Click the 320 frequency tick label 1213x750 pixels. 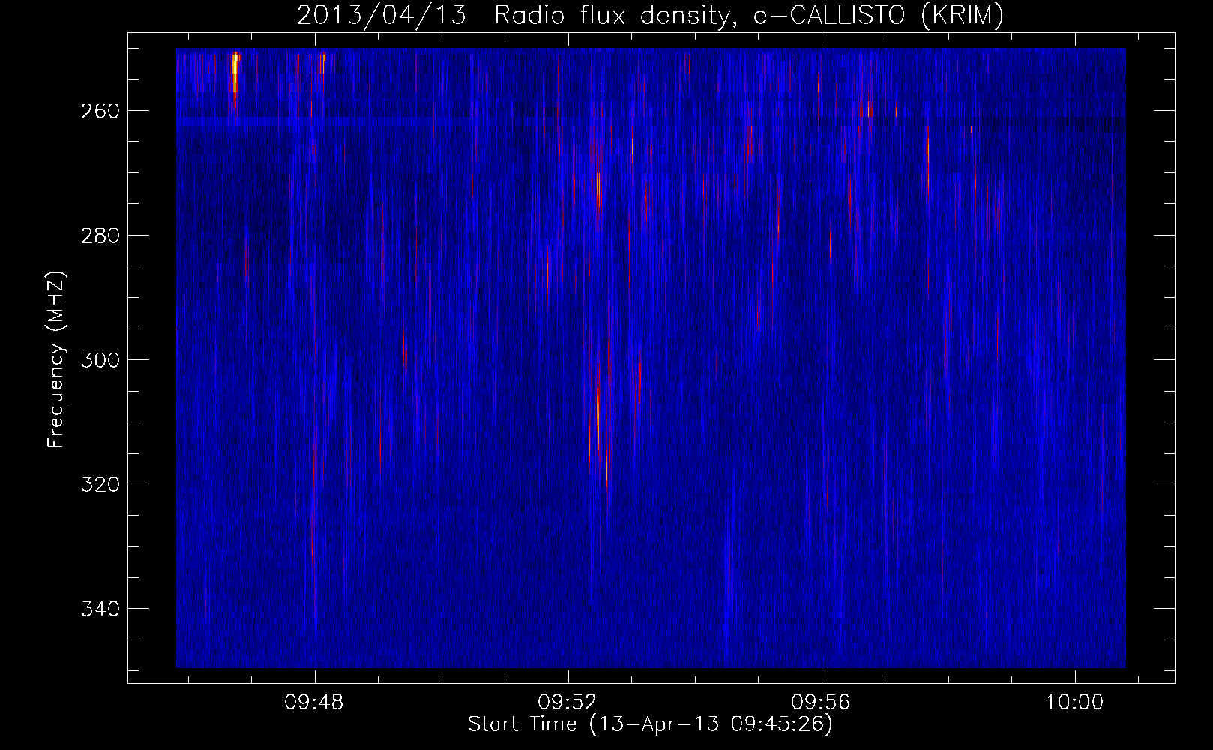100,484
